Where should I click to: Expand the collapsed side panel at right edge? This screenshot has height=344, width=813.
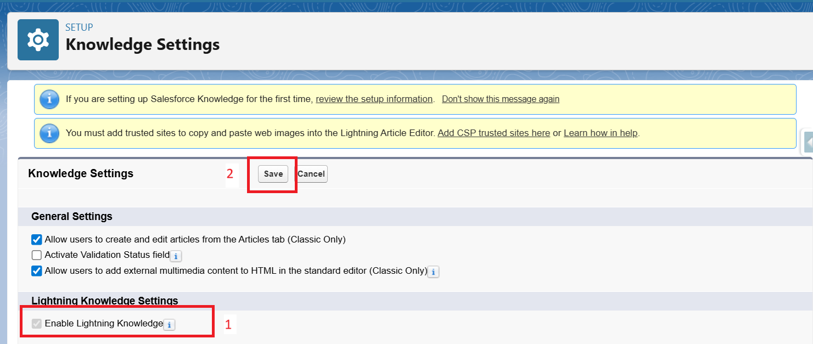coord(808,143)
